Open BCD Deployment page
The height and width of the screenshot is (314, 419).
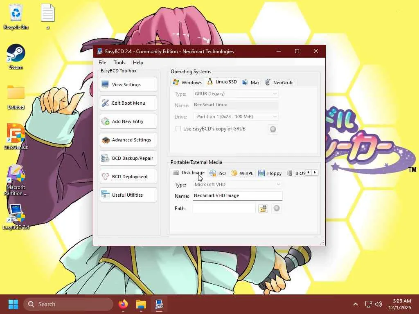[128, 177]
